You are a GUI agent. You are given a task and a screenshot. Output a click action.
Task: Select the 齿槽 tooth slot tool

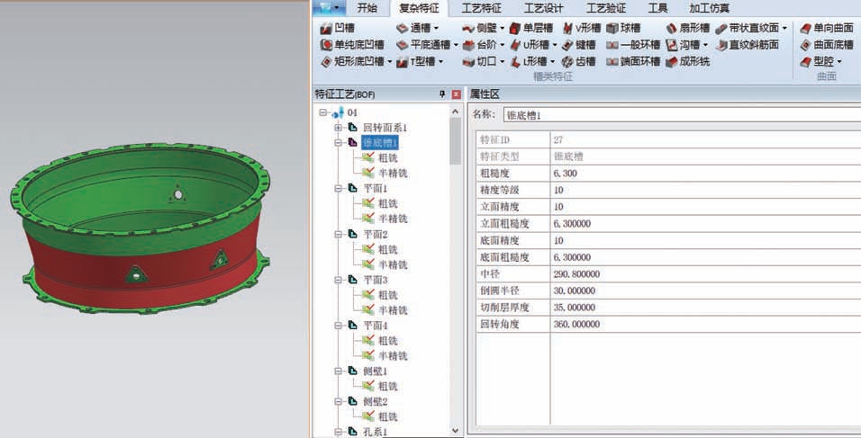578,61
